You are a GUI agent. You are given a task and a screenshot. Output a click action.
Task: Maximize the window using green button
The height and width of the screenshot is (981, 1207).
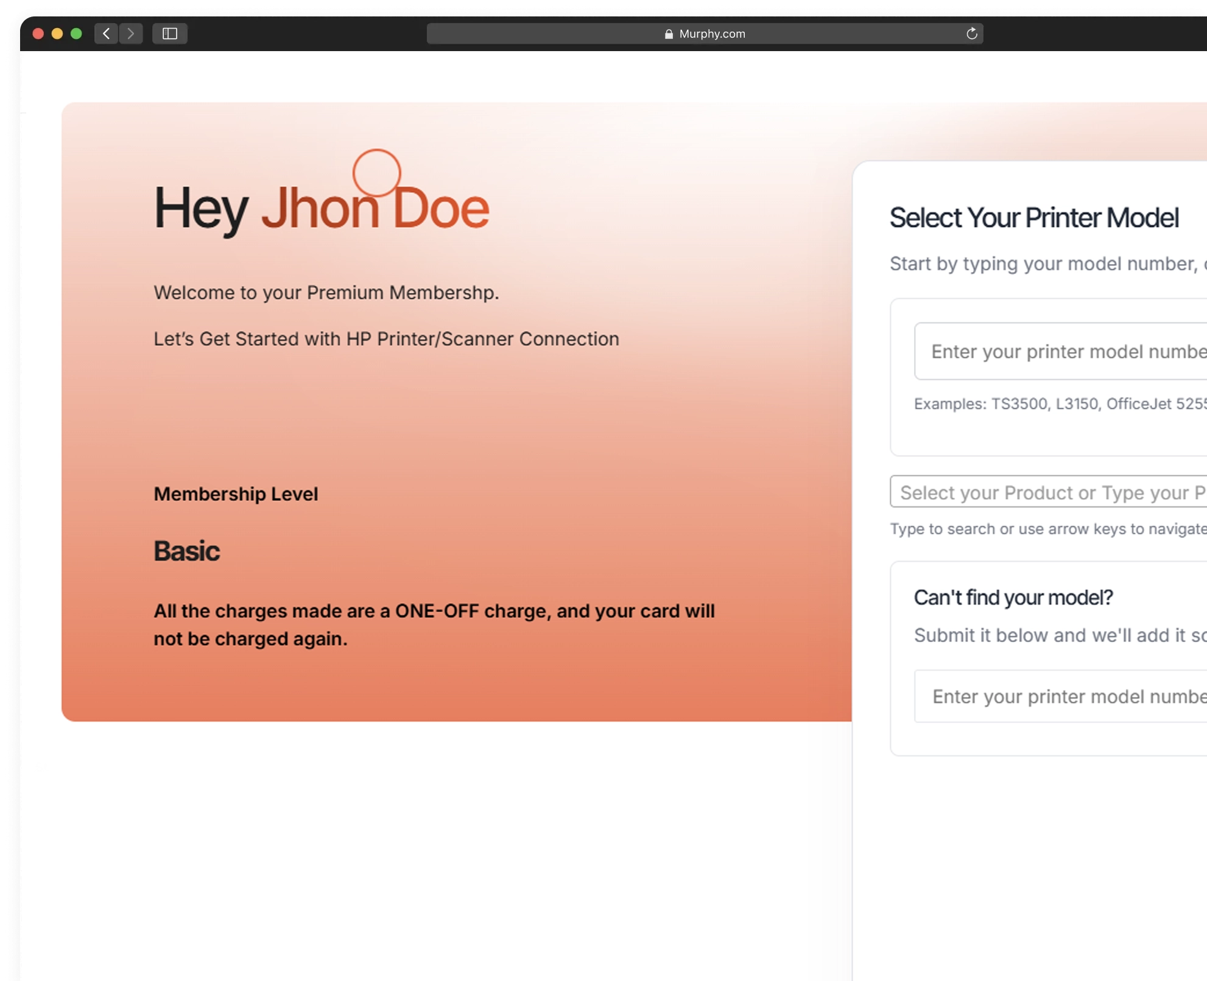76,33
